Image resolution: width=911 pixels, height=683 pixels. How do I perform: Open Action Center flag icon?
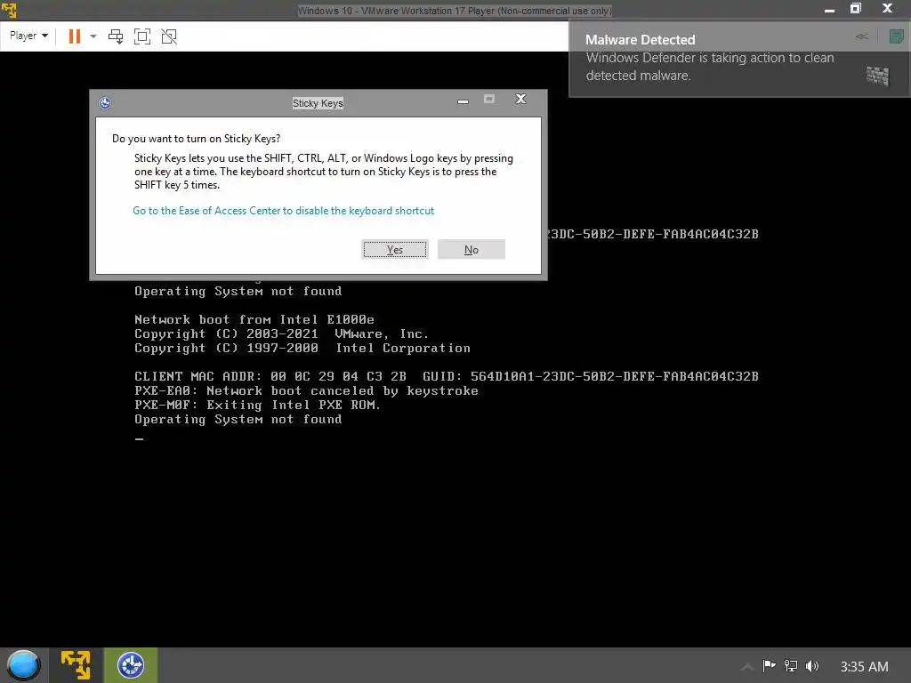(x=770, y=666)
